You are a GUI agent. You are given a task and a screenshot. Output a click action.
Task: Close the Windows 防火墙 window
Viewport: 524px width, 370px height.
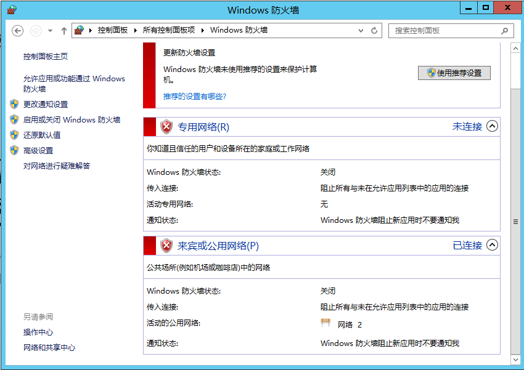[507, 7]
